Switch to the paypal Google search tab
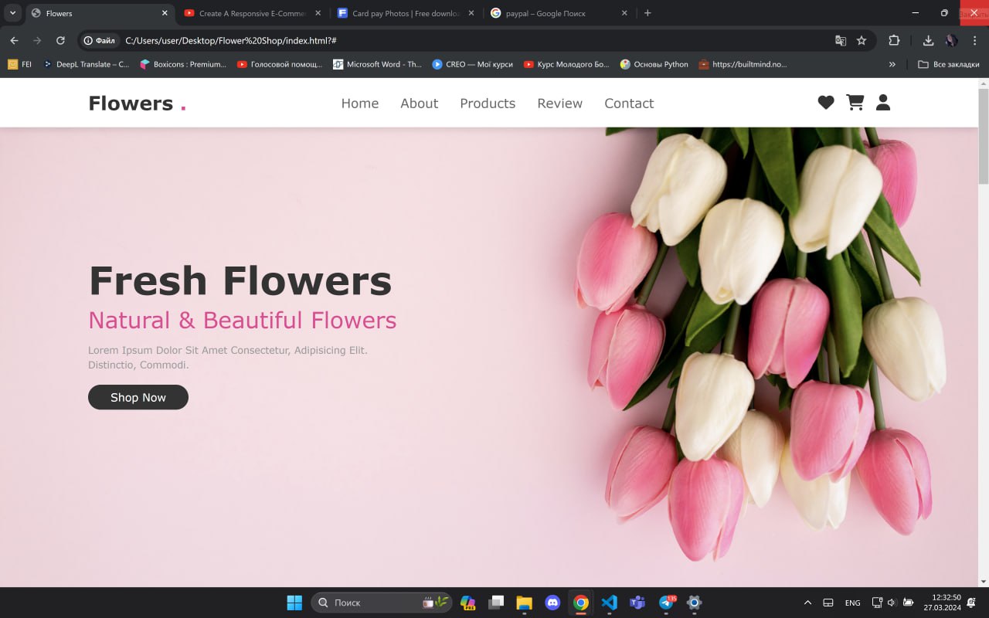Viewport: 989px width, 618px height. point(553,13)
